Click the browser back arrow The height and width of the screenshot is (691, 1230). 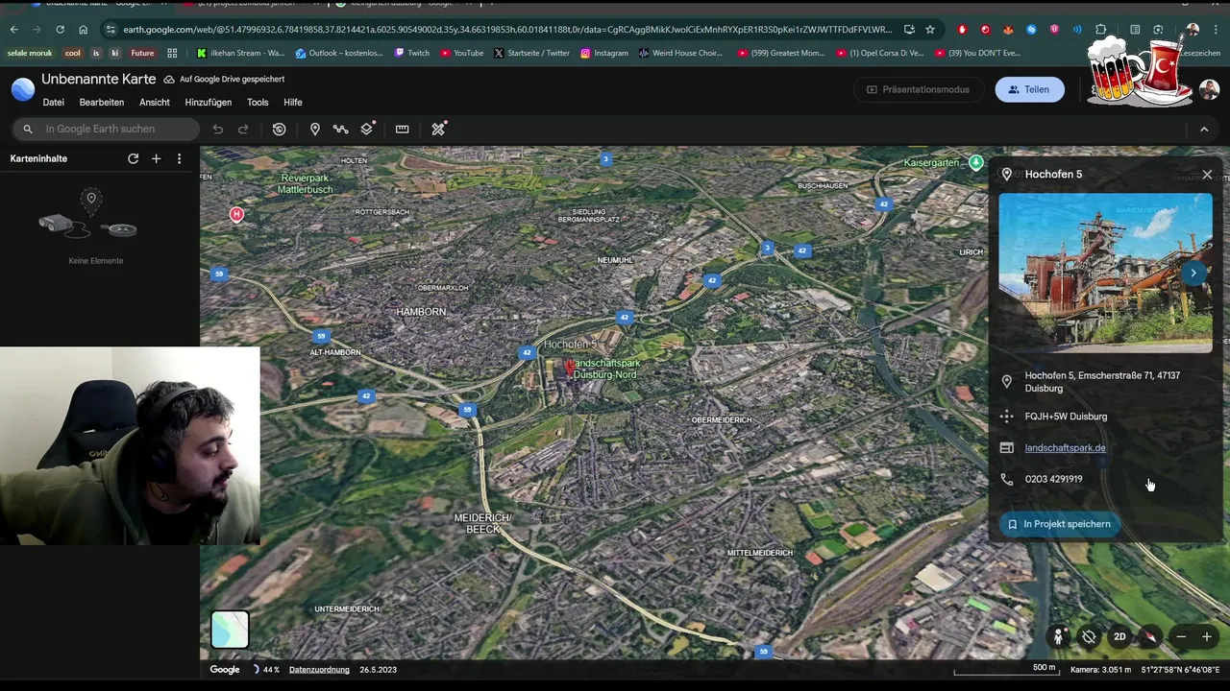(x=13, y=30)
